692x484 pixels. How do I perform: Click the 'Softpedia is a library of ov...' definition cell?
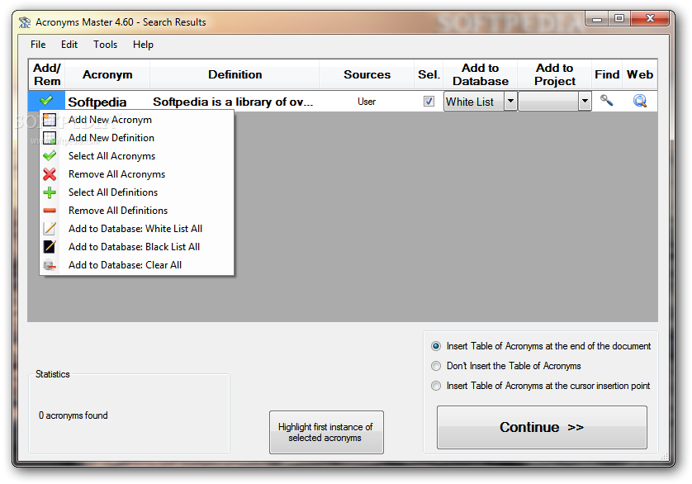coord(235,102)
